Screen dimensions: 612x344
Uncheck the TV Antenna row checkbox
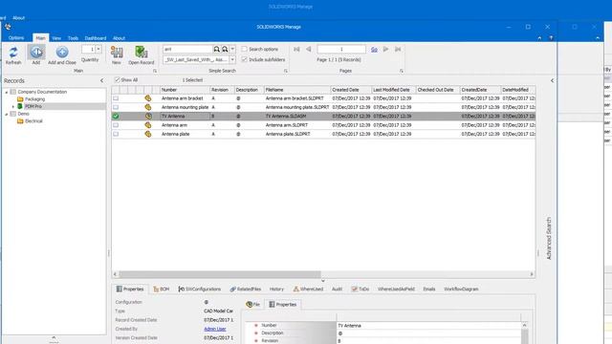click(x=116, y=117)
